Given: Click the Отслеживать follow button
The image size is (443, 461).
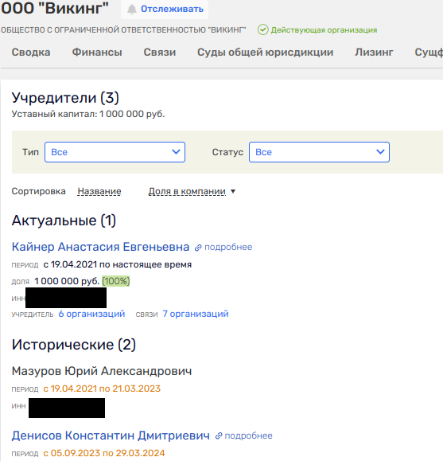Looking at the screenshot, I should click(165, 9).
